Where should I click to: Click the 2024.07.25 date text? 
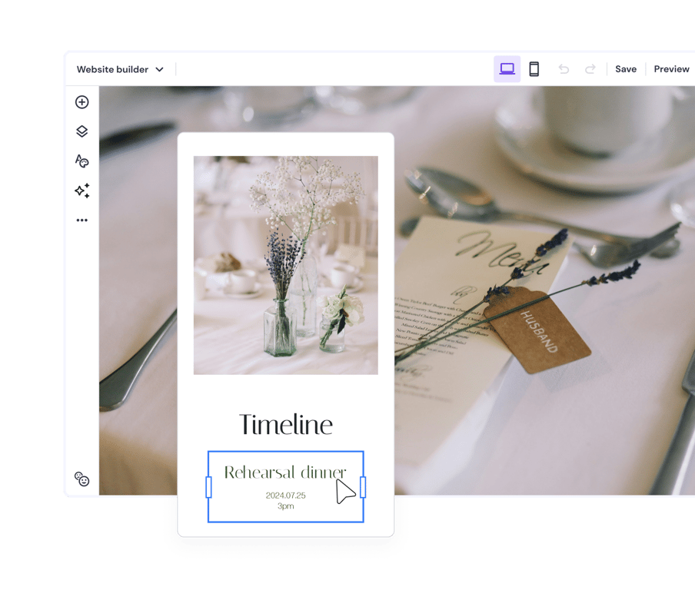[x=285, y=496]
